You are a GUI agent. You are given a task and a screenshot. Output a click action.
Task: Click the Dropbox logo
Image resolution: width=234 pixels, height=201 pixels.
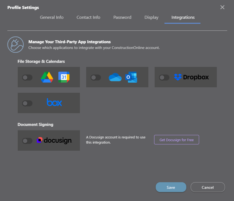pyautogui.click(x=191, y=77)
